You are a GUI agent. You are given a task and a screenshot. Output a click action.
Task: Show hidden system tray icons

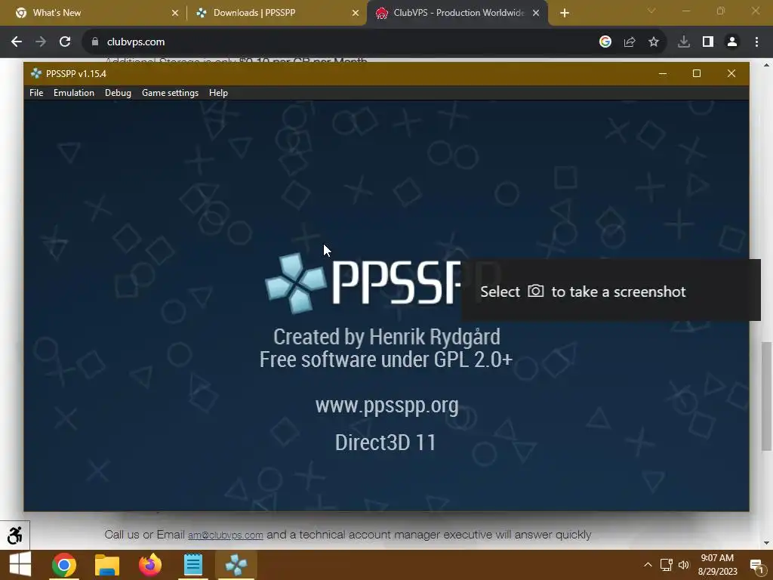(648, 565)
